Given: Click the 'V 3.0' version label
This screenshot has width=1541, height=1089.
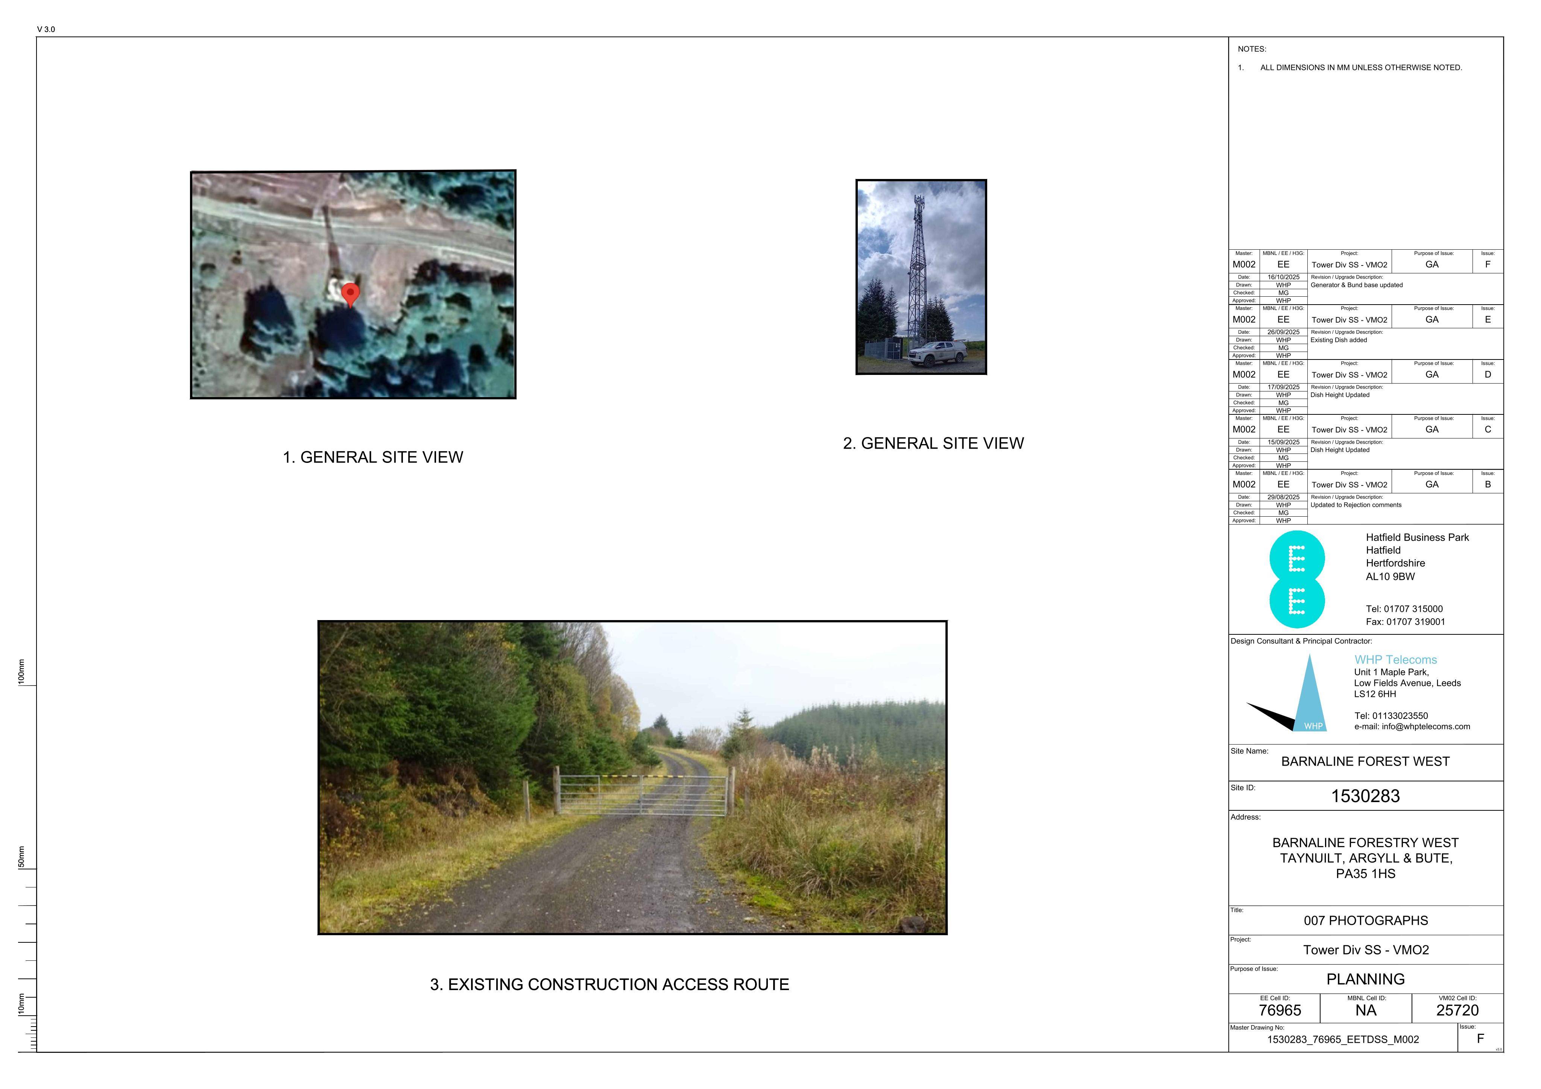Looking at the screenshot, I should click(46, 30).
